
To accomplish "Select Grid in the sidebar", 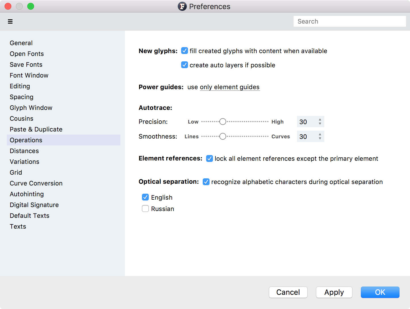I will [x=64, y=172].
